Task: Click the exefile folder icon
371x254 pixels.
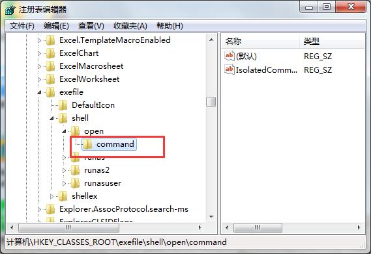Action: click(x=51, y=92)
